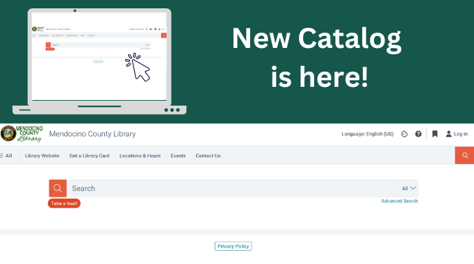Click the Mendocino County Library title text
The width and height of the screenshot is (474, 264).
point(92,134)
